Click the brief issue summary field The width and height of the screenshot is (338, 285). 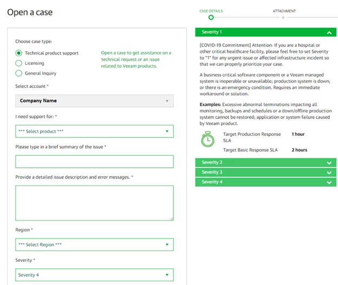(x=94, y=162)
